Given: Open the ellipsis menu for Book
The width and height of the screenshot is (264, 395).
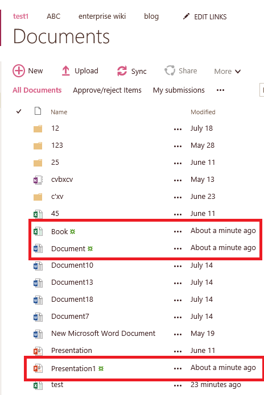Looking at the screenshot, I should tap(178, 232).
